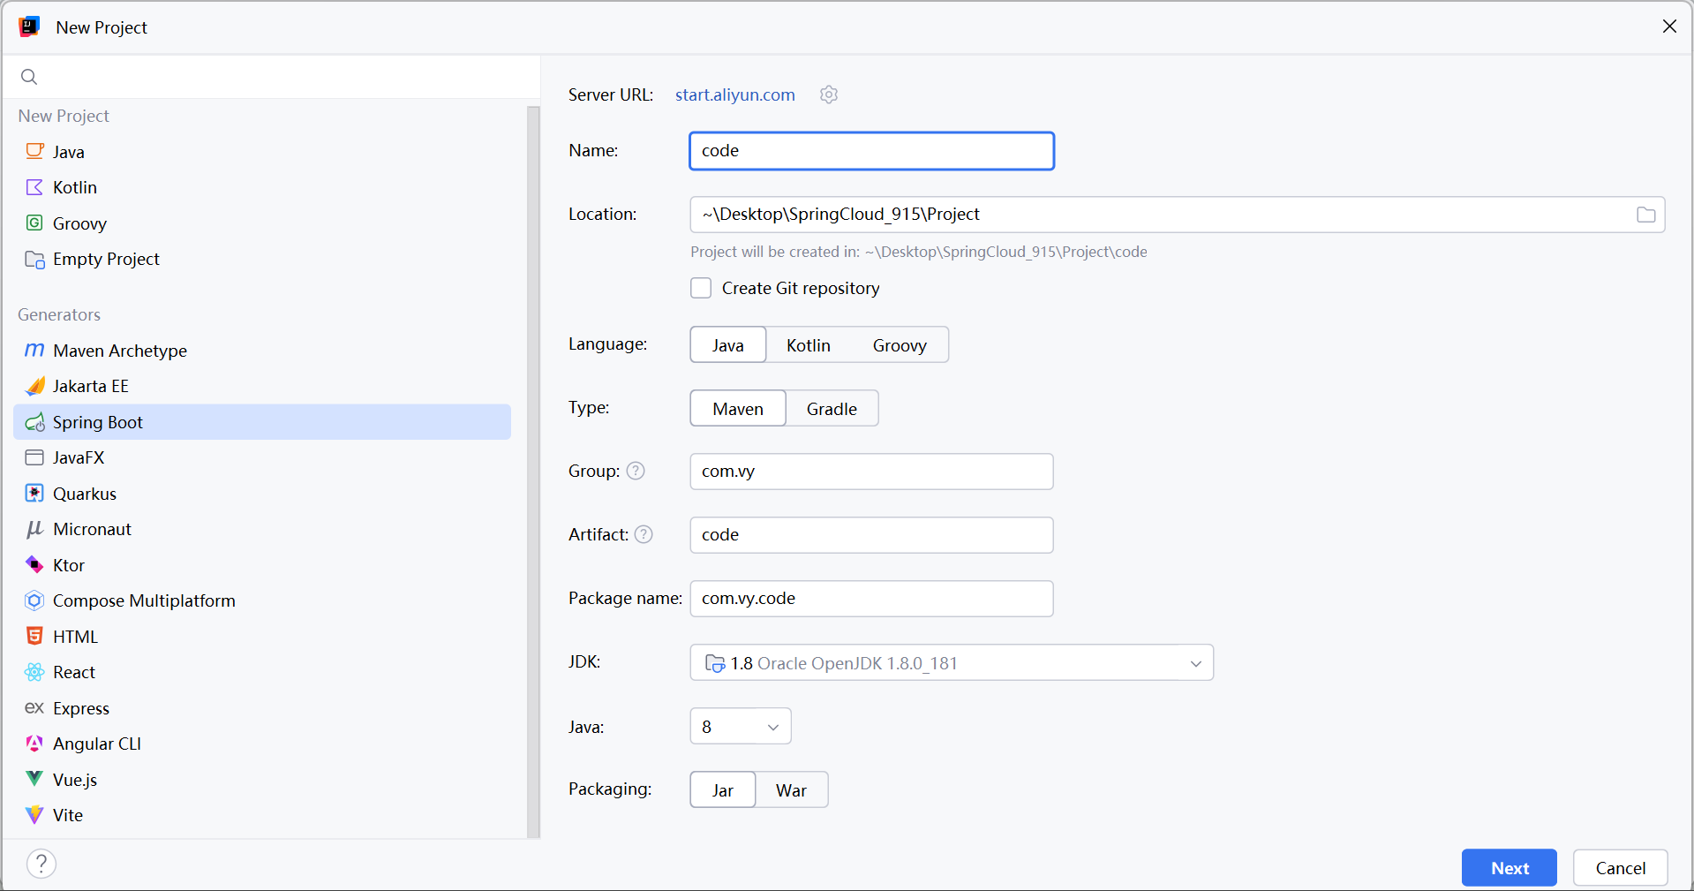Click the project Name input field

click(x=871, y=150)
